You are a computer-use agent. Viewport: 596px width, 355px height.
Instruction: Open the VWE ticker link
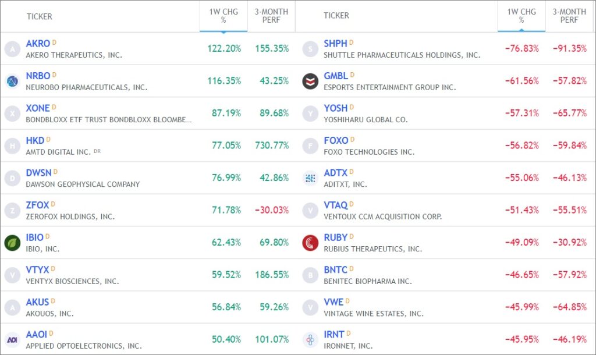[334, 302]
